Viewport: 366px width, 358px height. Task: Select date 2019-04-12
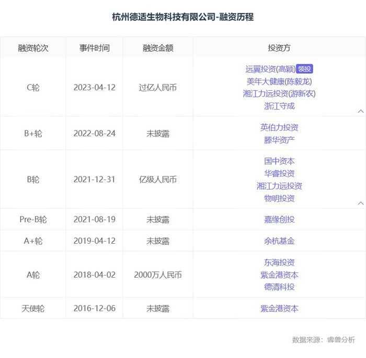point(95,241)
